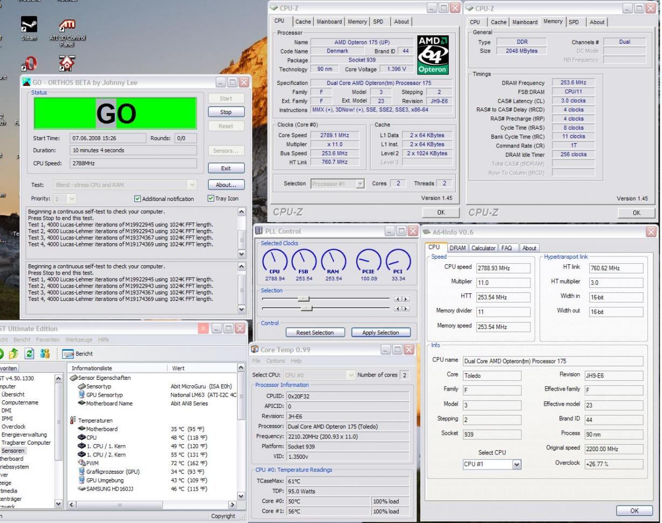Open About tab in CPU-Z Memory window
This screenshot has width=662, height=523.
click(597, 22)
